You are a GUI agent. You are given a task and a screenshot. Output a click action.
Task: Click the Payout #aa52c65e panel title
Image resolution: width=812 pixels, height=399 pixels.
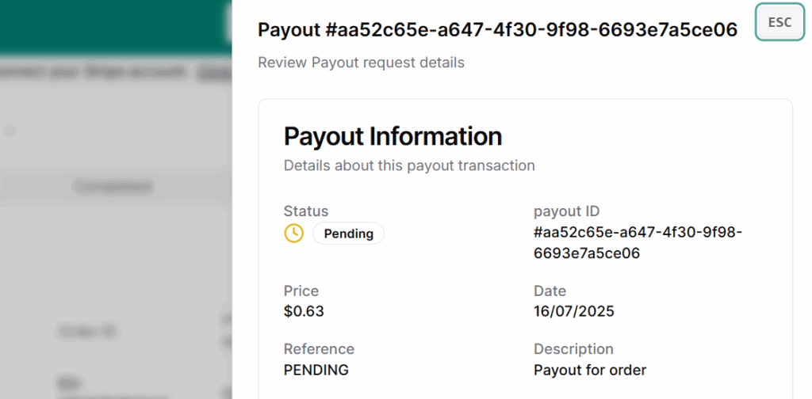(497, 29)
